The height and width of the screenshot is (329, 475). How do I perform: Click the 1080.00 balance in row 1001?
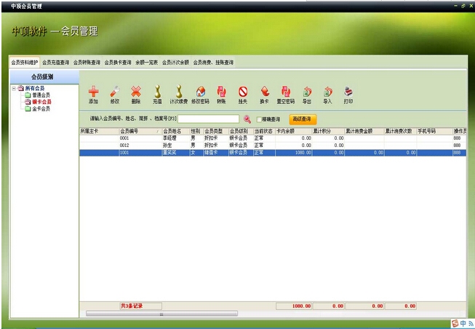point(294,153)
